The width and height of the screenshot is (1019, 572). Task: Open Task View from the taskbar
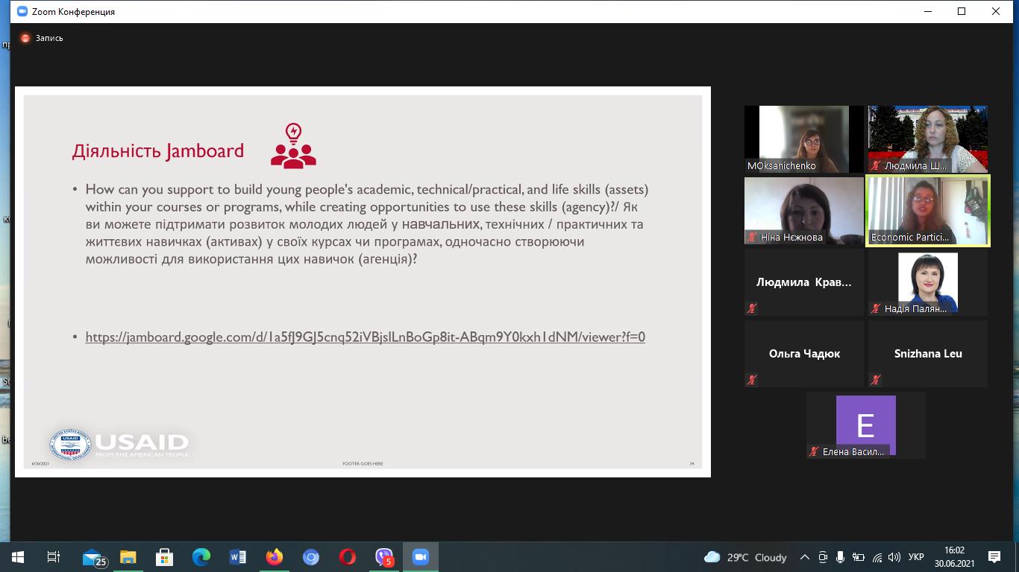click(x=54, y=557)
